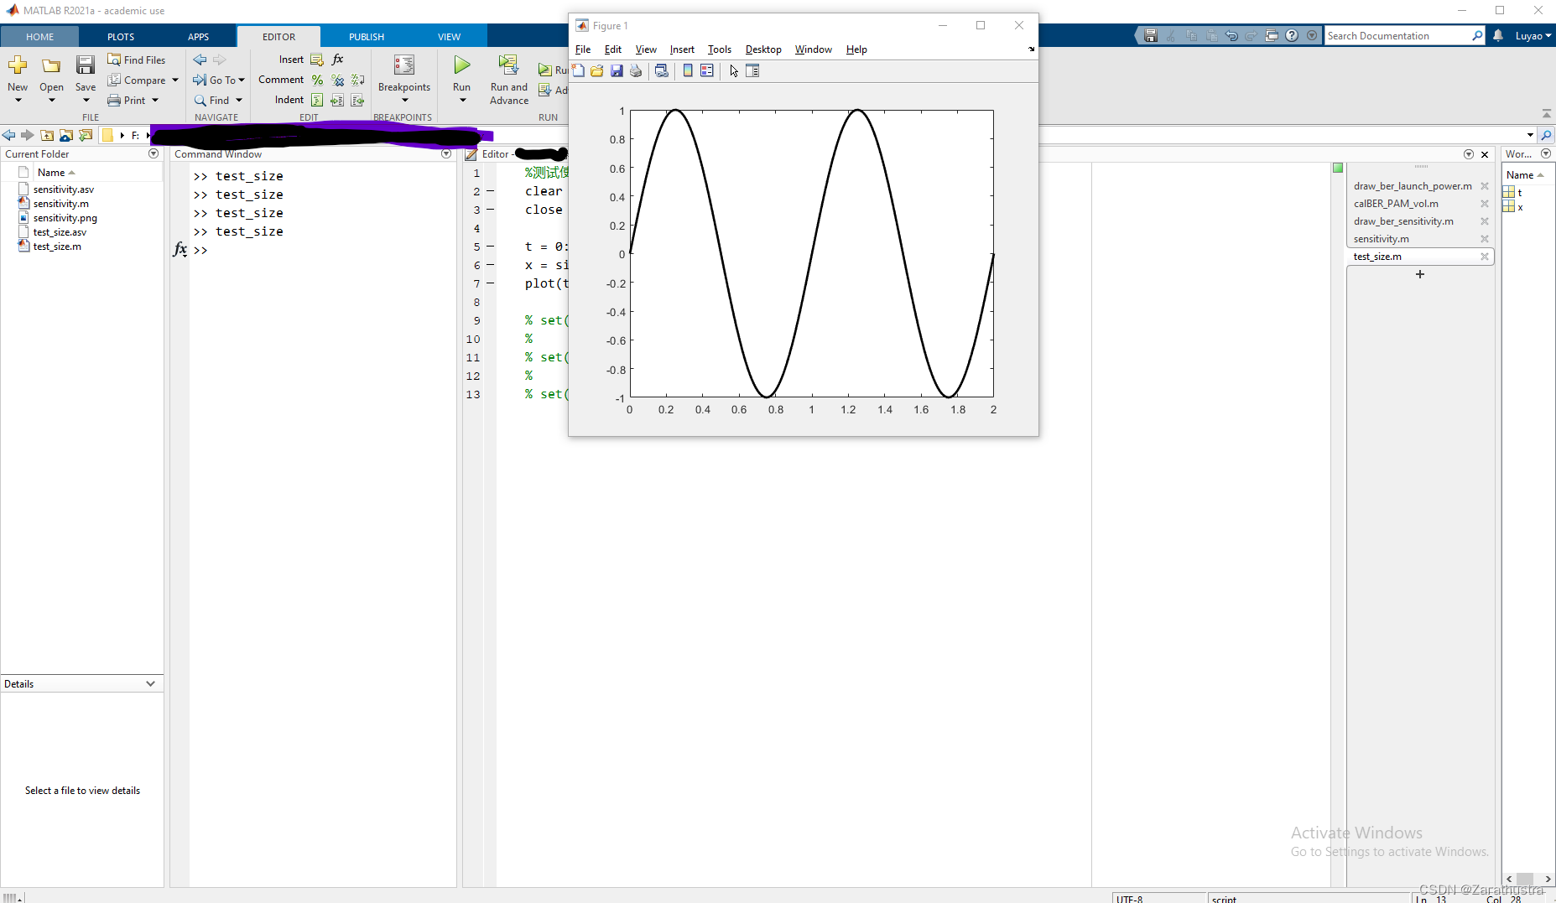Viewport: 1556px width, 903px height.
Task: Click Print Figure icon in Figure 1 toolbar
Action: 636,70
